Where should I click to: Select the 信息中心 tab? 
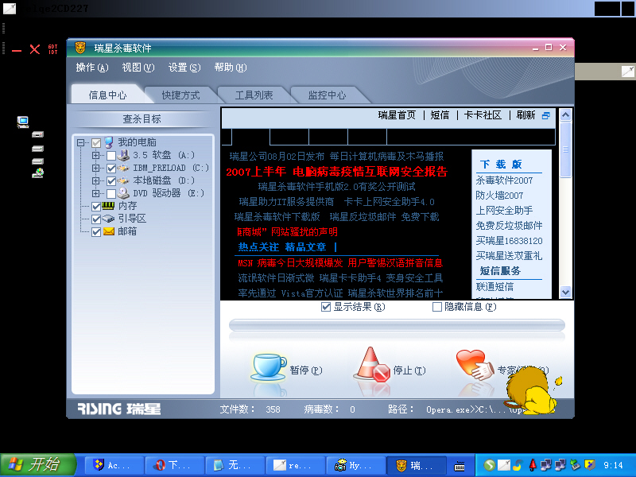click(107, 95)
